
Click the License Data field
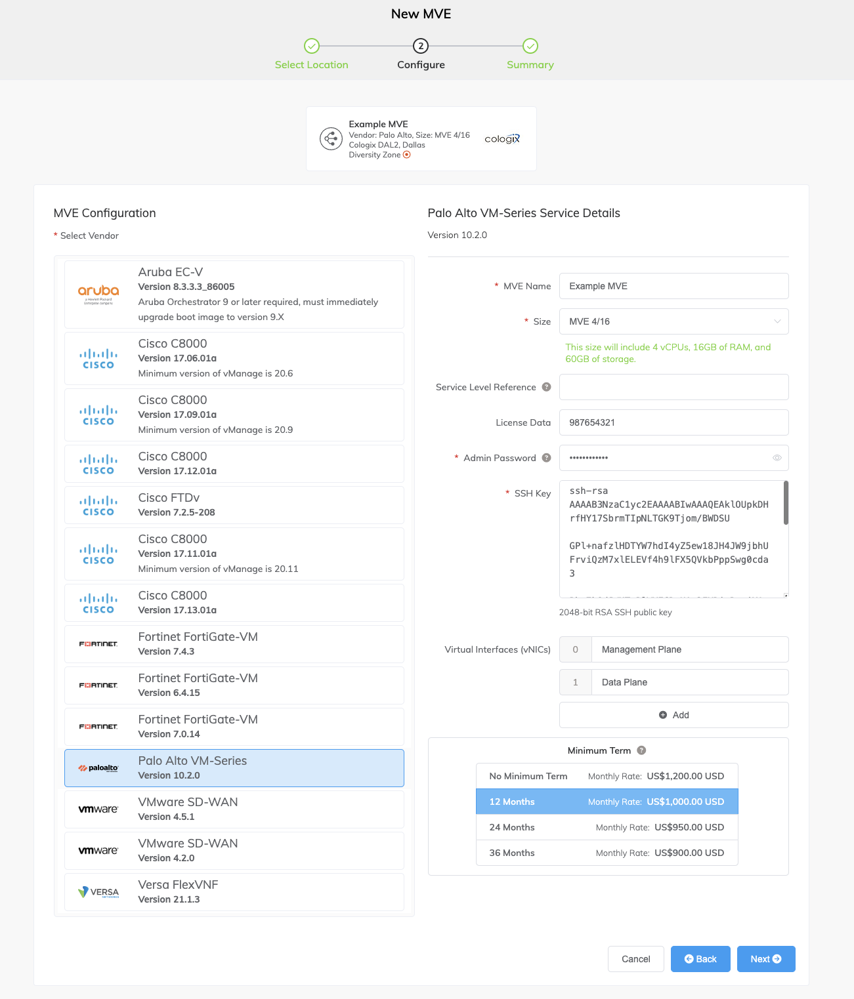673,422
